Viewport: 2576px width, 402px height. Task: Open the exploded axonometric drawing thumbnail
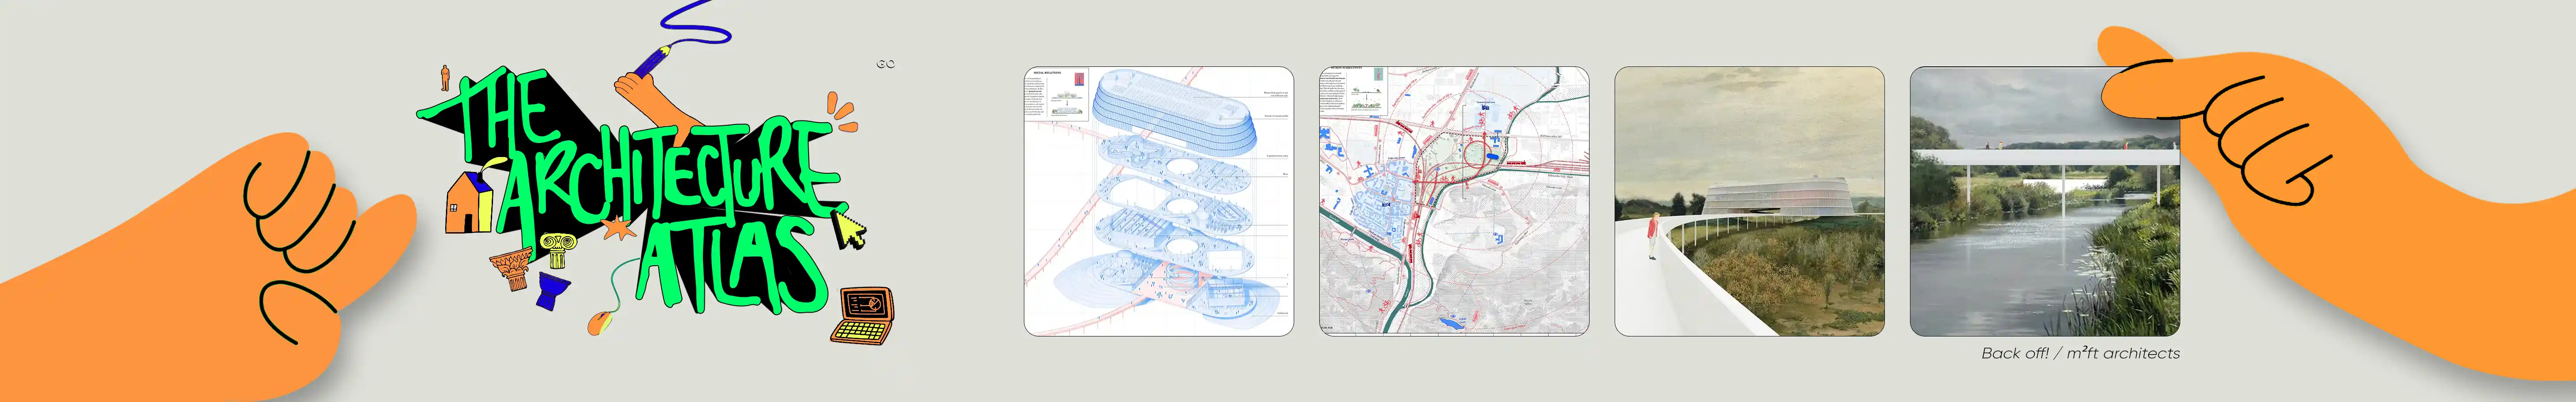coord(1158,201)
